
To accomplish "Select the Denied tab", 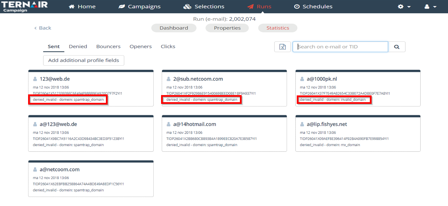I will [78, 47].
